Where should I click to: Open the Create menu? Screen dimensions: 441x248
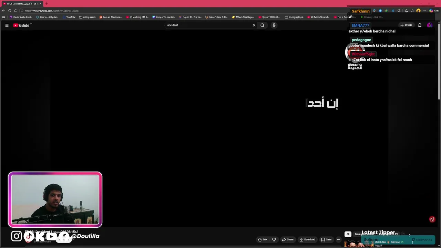(x=406, y=25)
